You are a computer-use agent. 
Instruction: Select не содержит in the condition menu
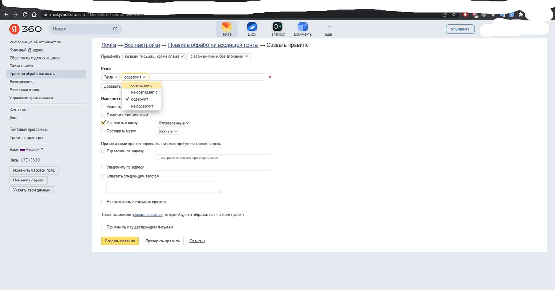142,106
